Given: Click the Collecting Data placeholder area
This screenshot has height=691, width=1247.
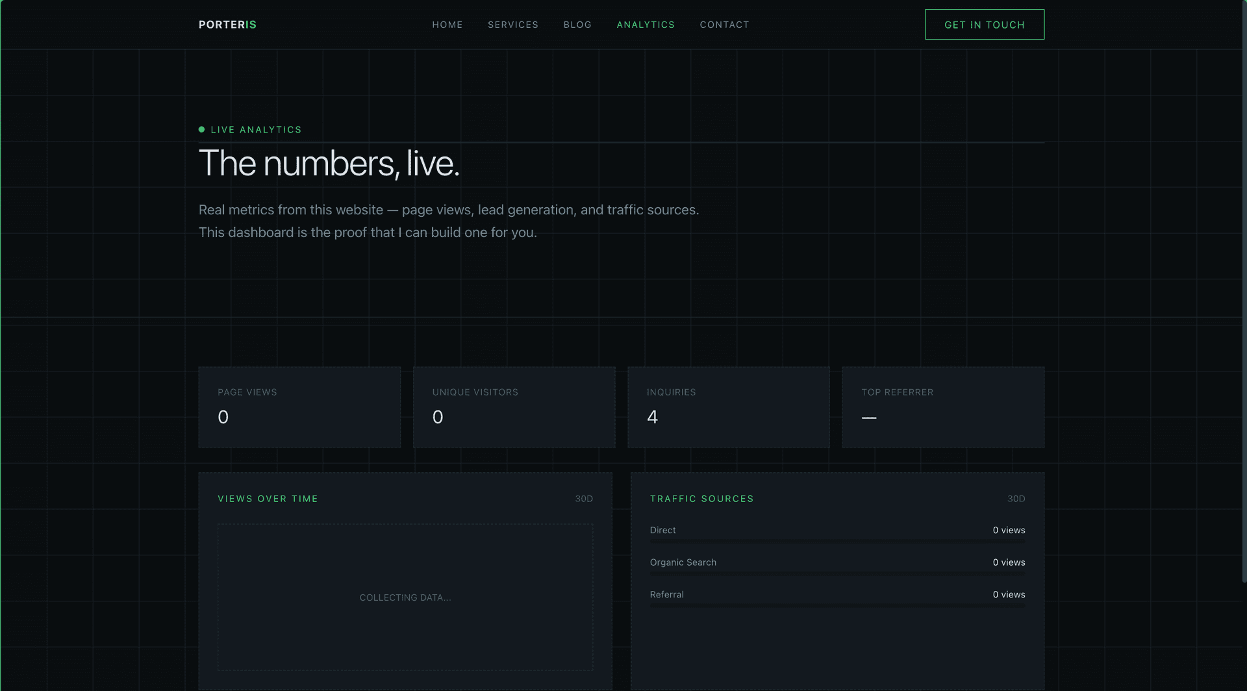Looking at the screenshot, I should pos(405,597).
